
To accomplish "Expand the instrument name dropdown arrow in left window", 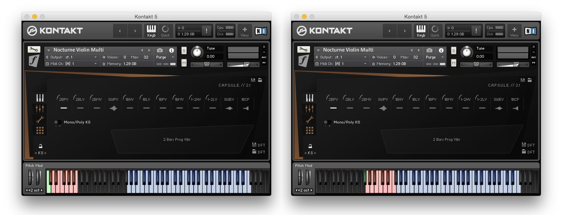I will pos(49,50).
